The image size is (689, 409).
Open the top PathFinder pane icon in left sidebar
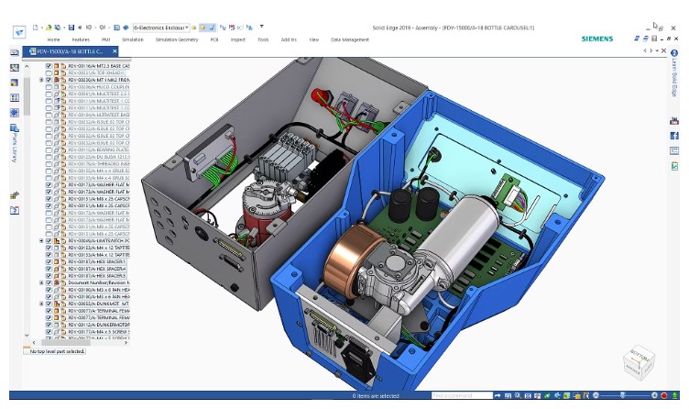[15, 53]
